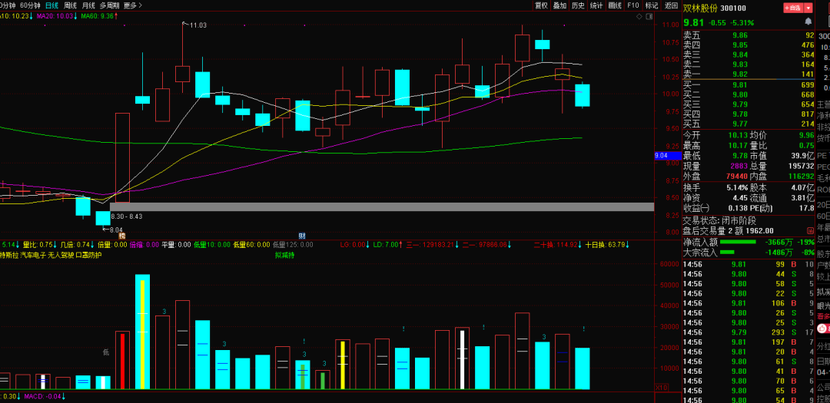Open the 历史 history view
Image resolution: width=830 pixels, height=403 pixels.
click(x=578, y=5)
